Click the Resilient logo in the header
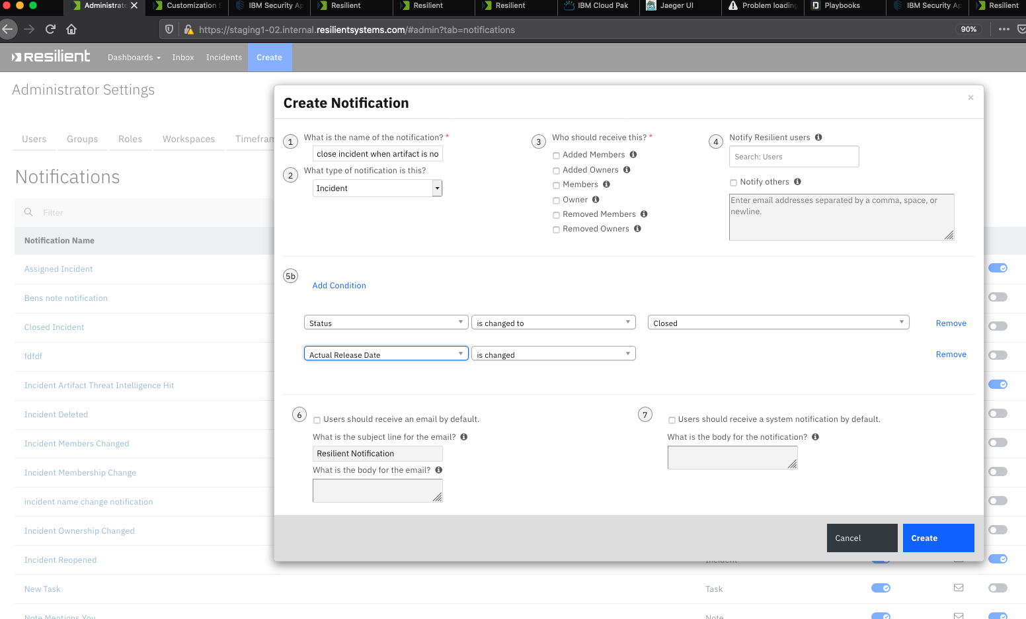 51,57
